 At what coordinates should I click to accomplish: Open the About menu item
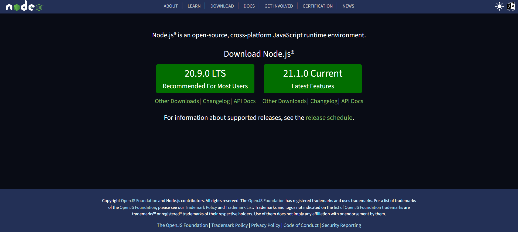171,6
